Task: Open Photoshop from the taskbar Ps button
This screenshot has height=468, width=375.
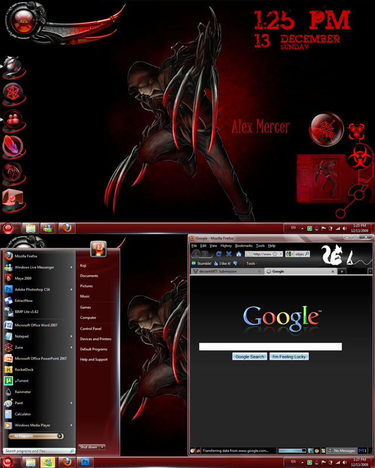Action: [85, 462]
